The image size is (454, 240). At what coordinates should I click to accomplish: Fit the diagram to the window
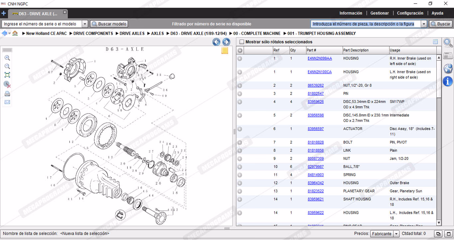point(7,75)
